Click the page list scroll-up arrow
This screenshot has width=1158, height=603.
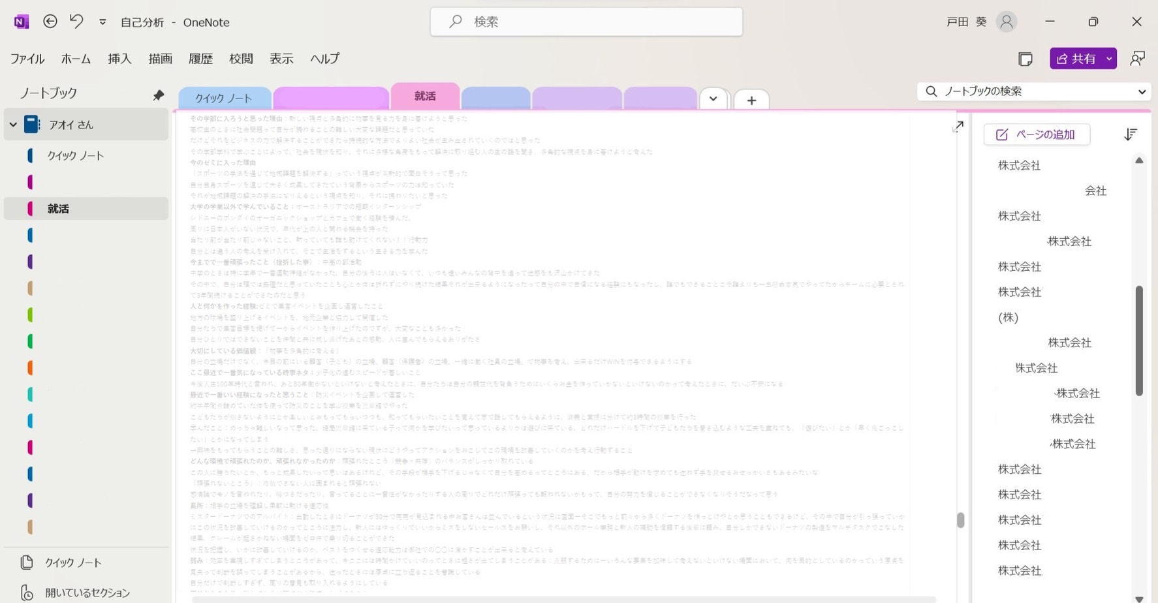1139,161
